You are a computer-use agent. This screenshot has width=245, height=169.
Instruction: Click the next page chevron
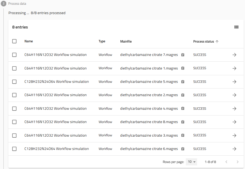pyautogui.click(x=237, y=162)
